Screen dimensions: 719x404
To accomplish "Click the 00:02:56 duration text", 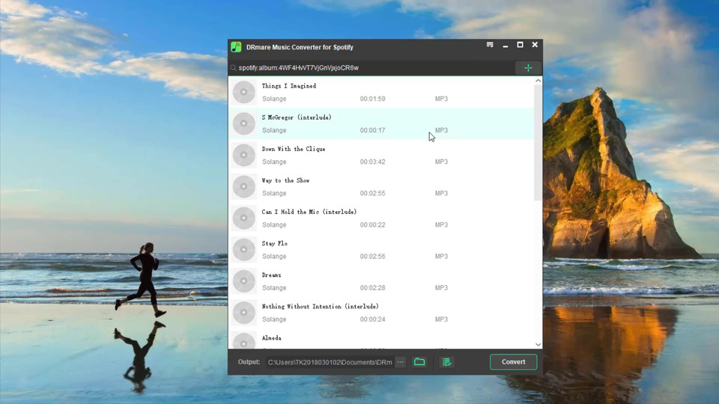I will pos(372,257).
